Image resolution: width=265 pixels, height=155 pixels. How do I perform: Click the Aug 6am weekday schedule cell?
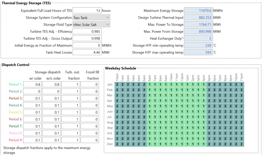click(x=149, y=122)
